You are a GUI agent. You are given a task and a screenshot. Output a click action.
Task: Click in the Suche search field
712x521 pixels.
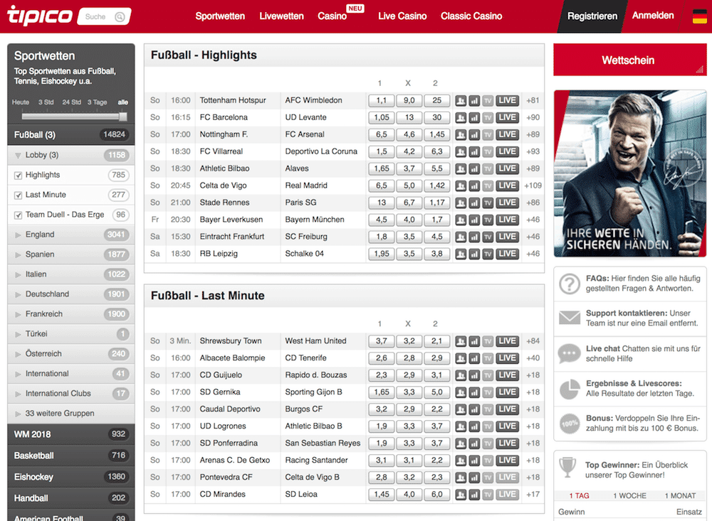[104, 17]
